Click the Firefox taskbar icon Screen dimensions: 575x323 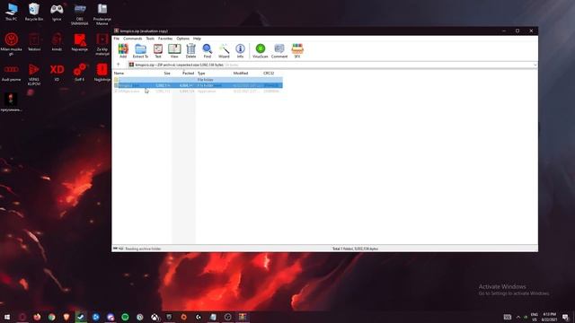point(37,317)
